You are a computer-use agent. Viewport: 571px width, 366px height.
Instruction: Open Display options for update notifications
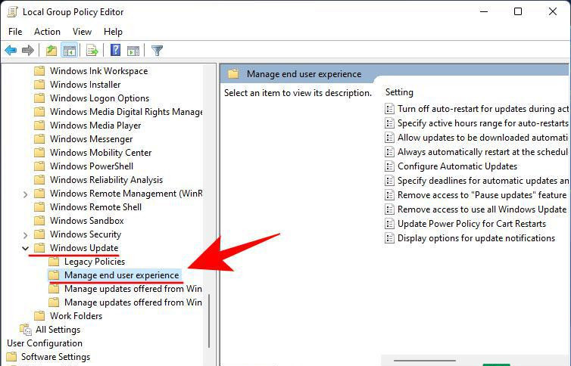pos(476,238)
